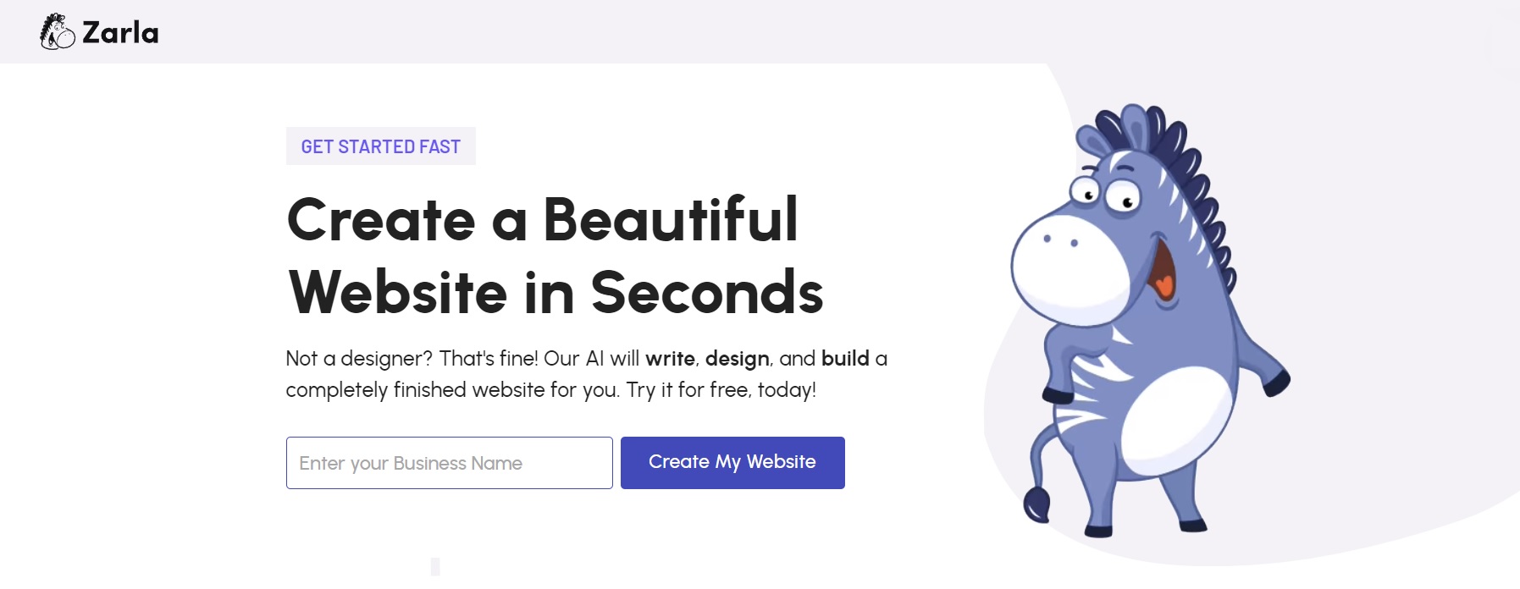Click the zebra's hoof resting on hip
Viewport: 1520px width, 589px height.
(1058, 394)
